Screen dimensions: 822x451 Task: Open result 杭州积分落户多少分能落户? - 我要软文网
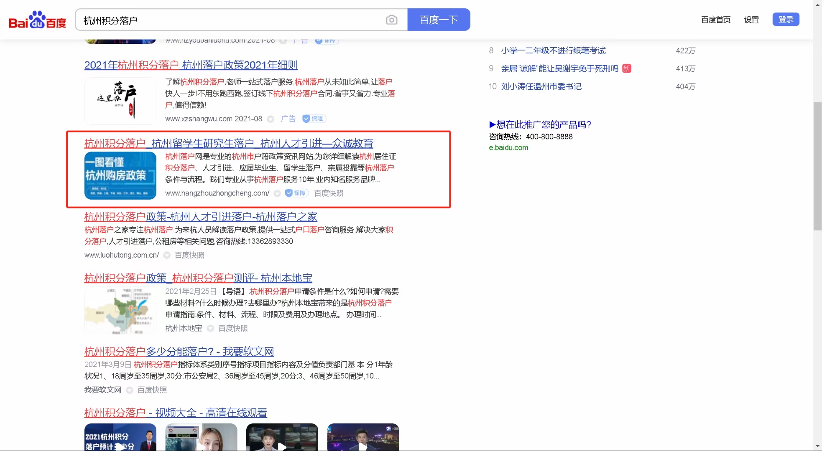click(x=179, y=352)
